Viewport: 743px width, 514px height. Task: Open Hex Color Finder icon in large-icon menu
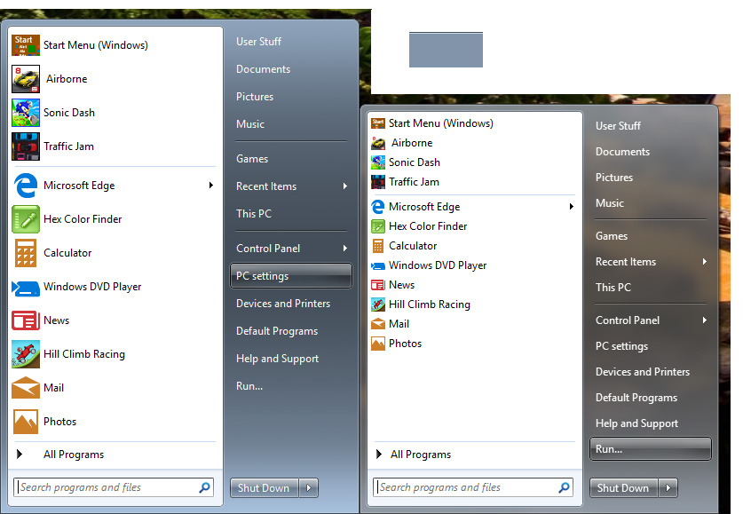[x=26, y=219]
